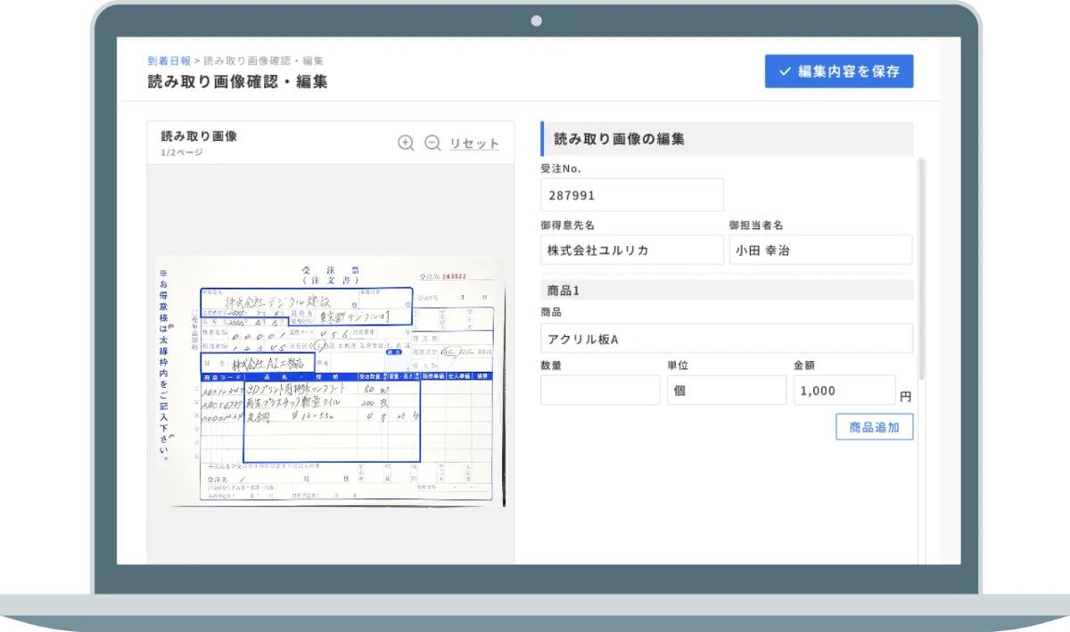Click the 御得意先名 field with 株式会社ユルリカ
1070x632 pixels.
(x=631, y=250)
